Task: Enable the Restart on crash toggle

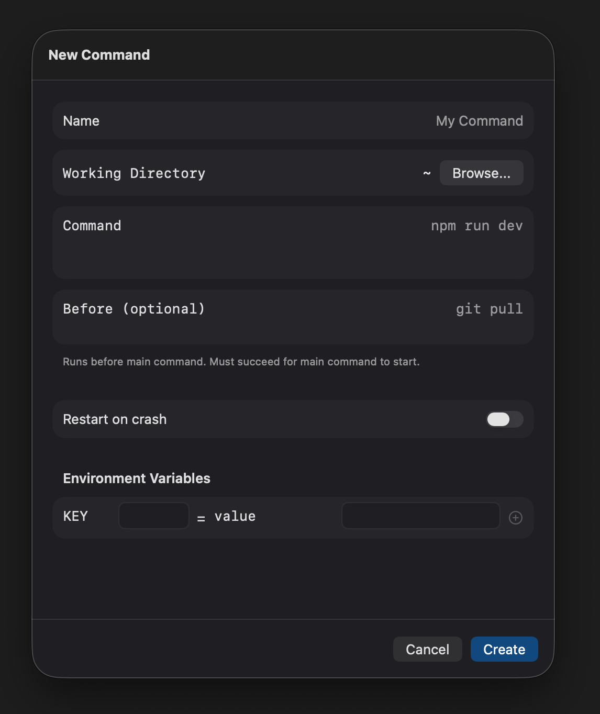Action: 504,419
